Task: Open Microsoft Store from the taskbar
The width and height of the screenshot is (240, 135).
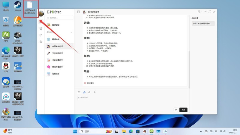Action: 138,131
